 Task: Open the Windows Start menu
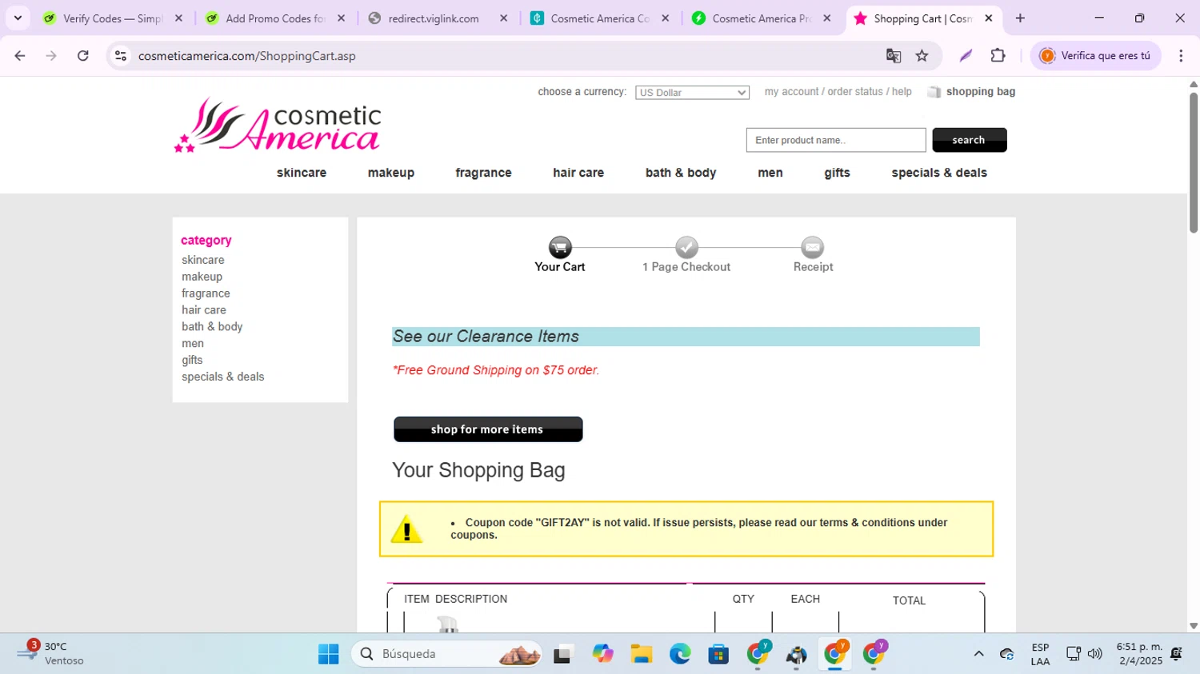tap(328, 654)
